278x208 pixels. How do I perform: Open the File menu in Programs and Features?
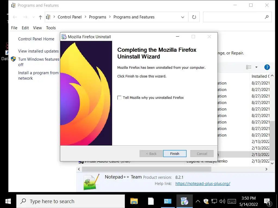(14, 28)
